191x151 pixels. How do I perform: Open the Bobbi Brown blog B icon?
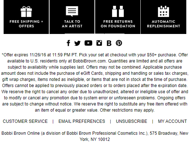(x=109, y=43)
